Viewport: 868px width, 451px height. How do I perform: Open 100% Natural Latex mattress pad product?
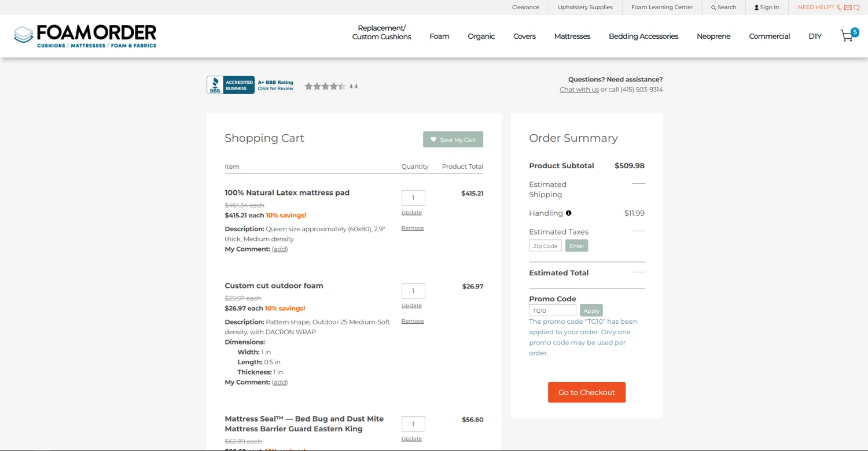pos(287,193)
